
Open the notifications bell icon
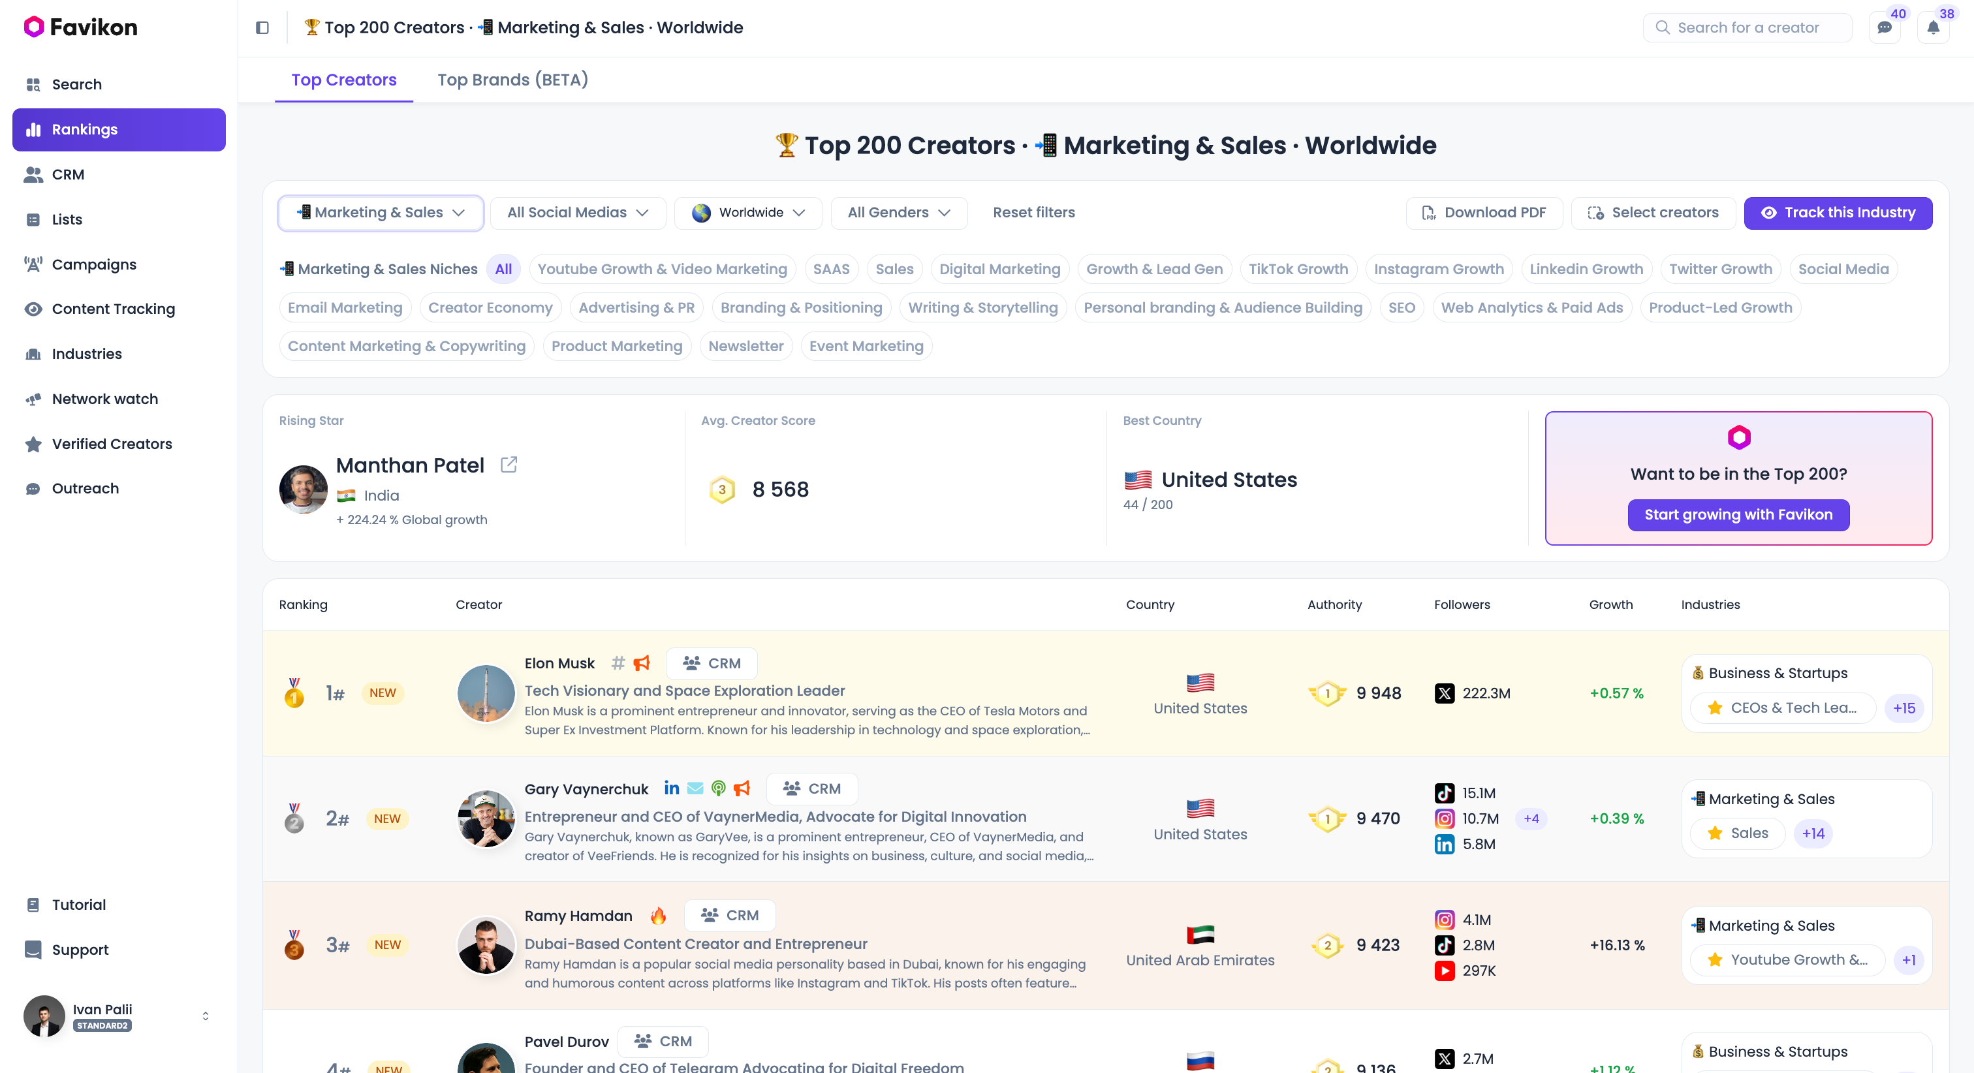pyautogui.click(x=1933, y=27)
